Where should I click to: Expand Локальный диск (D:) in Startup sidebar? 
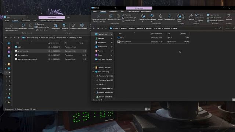(94, 80)
